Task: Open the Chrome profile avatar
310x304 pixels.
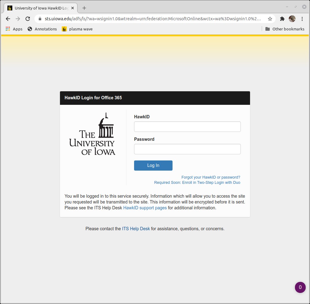Action: [x=292, y=19]
